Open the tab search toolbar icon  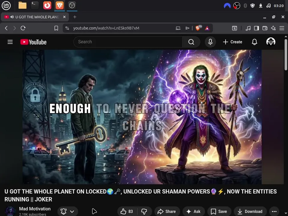(x=235, y=28)
